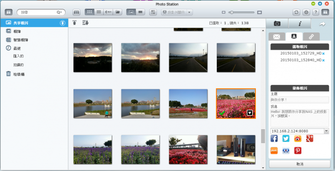Select 共享相片 in the sidebar

pos(34,23)
